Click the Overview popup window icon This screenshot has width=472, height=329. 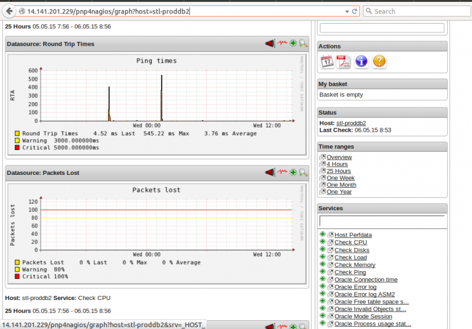[x=323, y=157]
